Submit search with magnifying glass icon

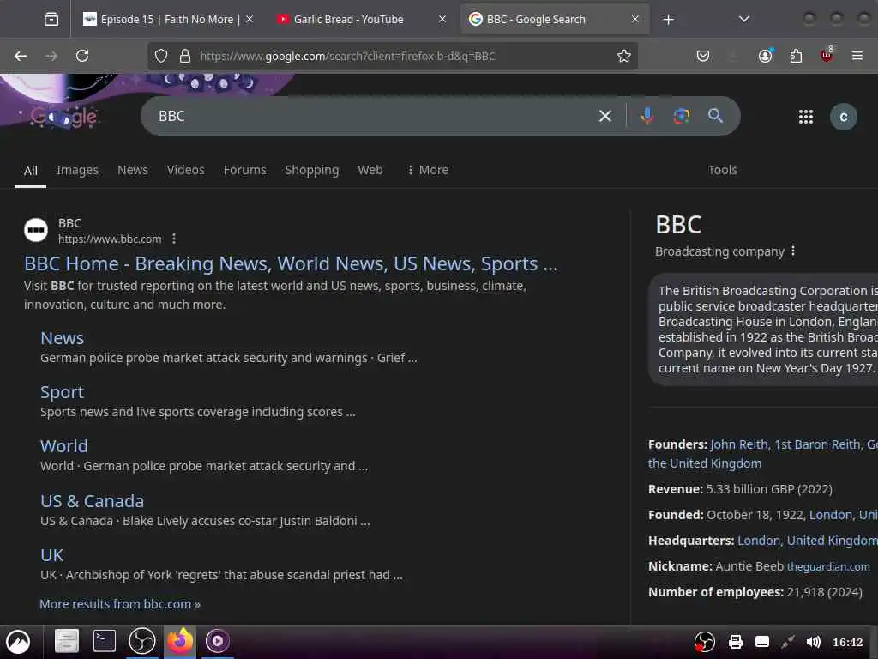click(715, 116)
